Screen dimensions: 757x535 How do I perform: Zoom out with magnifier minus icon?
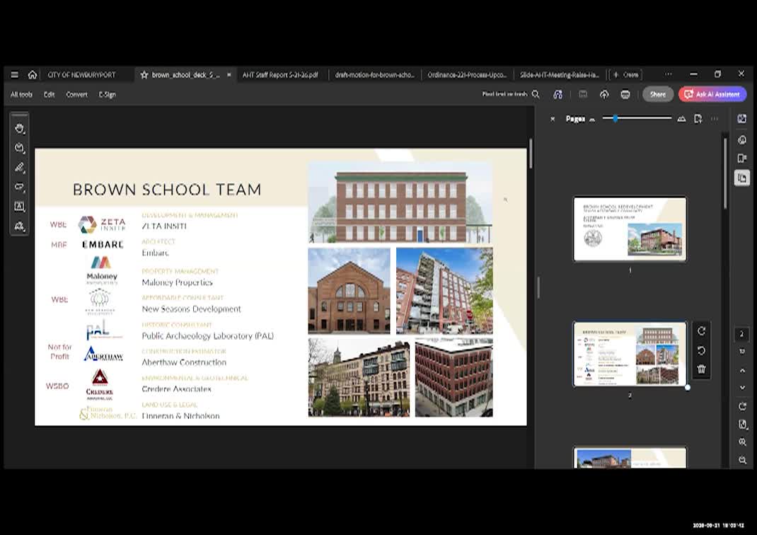coord(743,460)
